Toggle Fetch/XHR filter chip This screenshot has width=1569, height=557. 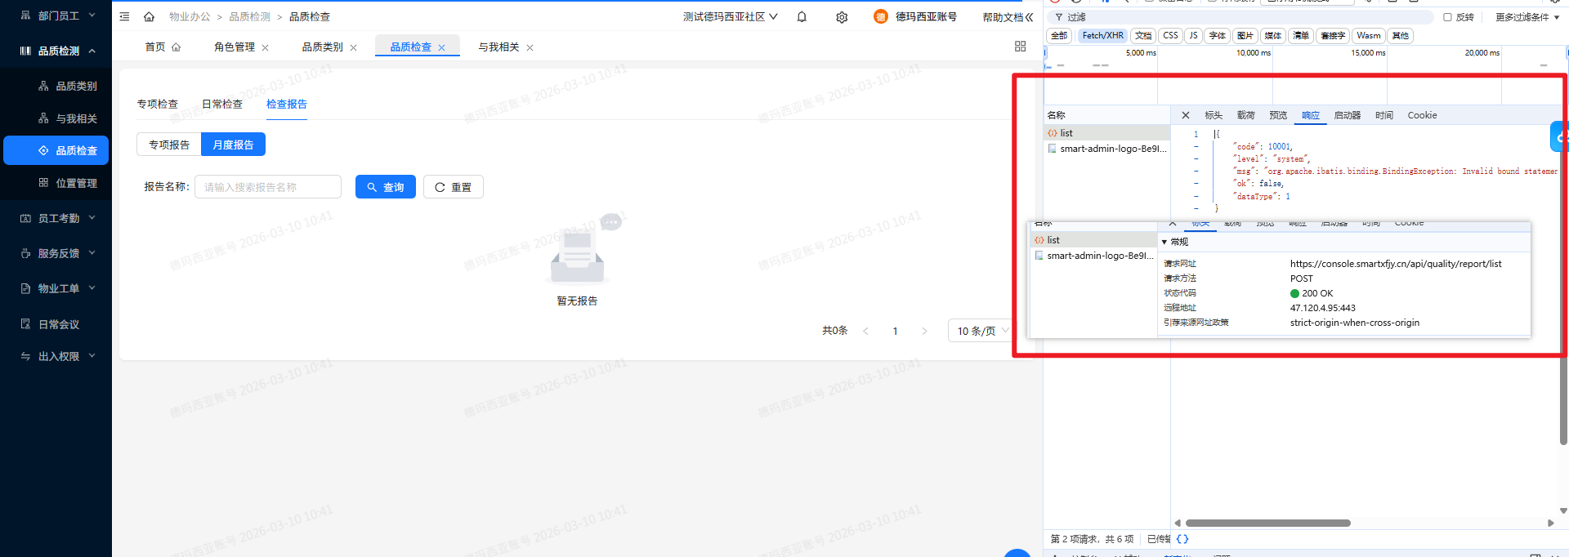tap(1102, 36)
